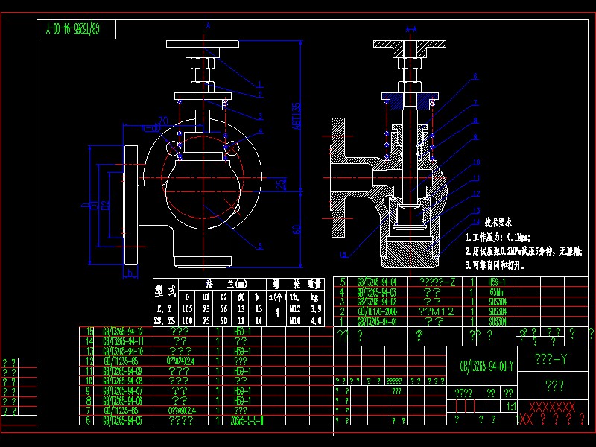596x447 pixels.
Task: Select the 70 dimension on left view
Action: point(162,118)
